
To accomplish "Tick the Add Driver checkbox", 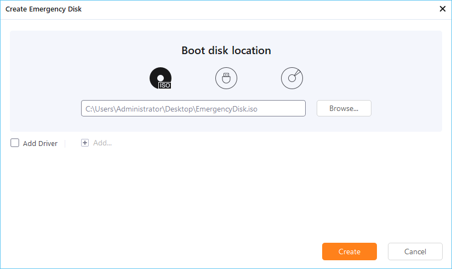I will [15, 143].
